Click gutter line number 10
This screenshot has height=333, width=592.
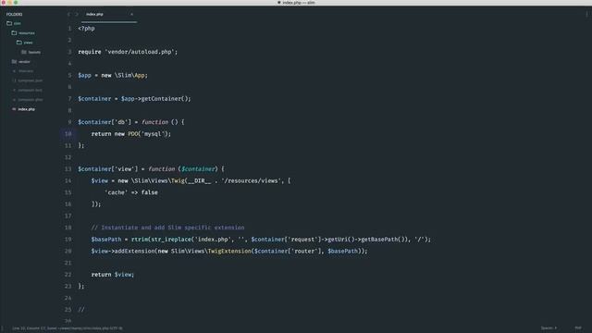(x=68, y=133)
